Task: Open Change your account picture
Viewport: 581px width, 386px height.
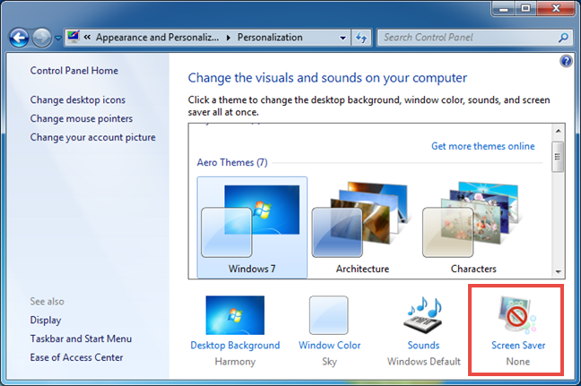Action: tap(93, 137)
